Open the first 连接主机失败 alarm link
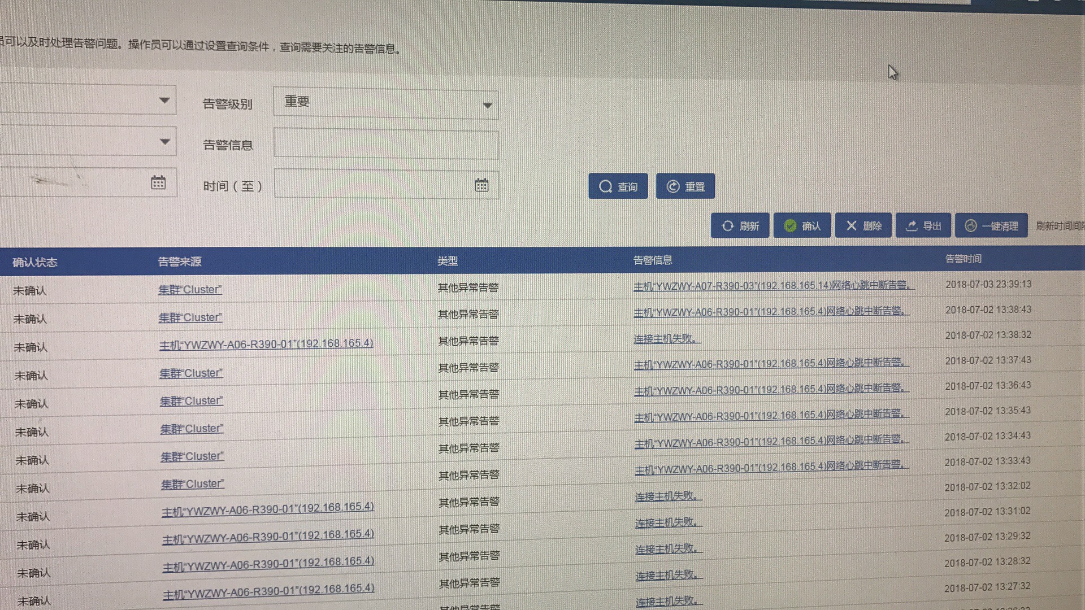The image size is (1085, 610). click(x=666, y=339)
